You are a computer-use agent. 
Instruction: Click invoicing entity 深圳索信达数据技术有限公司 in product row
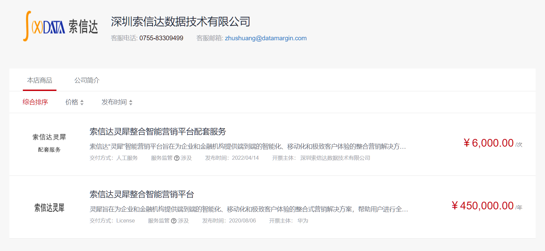pyautogui.click(x=335, y=158)
